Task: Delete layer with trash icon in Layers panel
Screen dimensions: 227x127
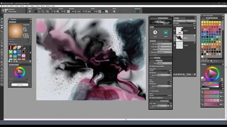Action: (x=195, y=74)
